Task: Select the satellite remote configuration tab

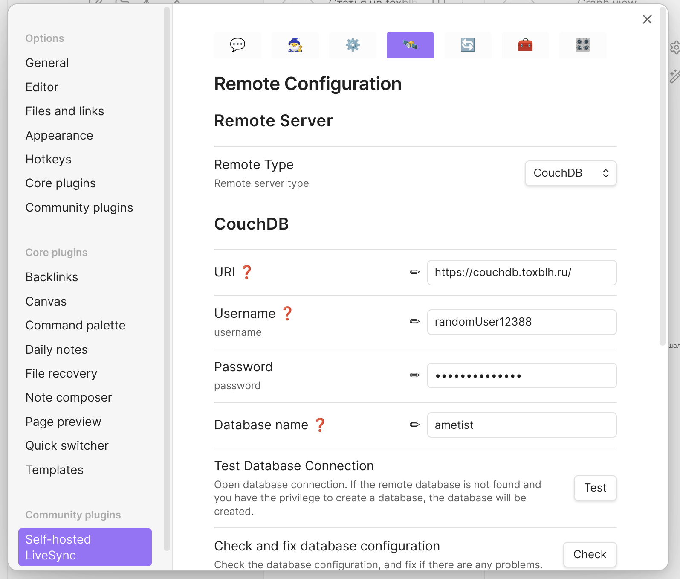Action: point(410,45)
